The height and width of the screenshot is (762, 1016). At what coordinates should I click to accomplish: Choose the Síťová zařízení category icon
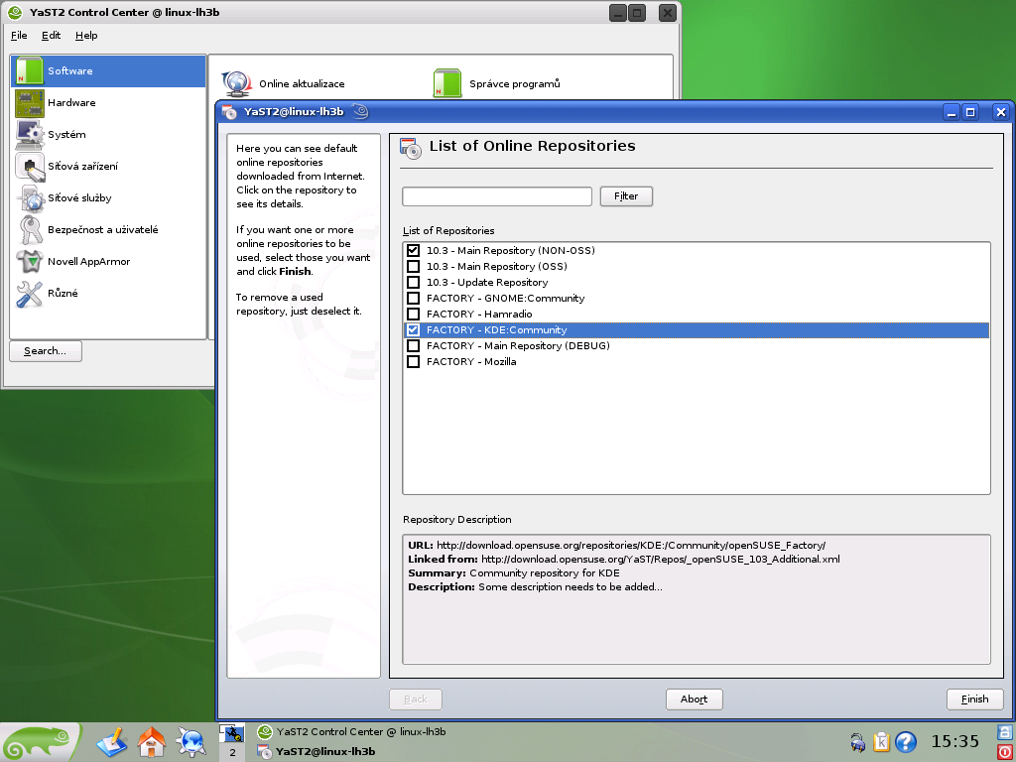tap(29, 167)
